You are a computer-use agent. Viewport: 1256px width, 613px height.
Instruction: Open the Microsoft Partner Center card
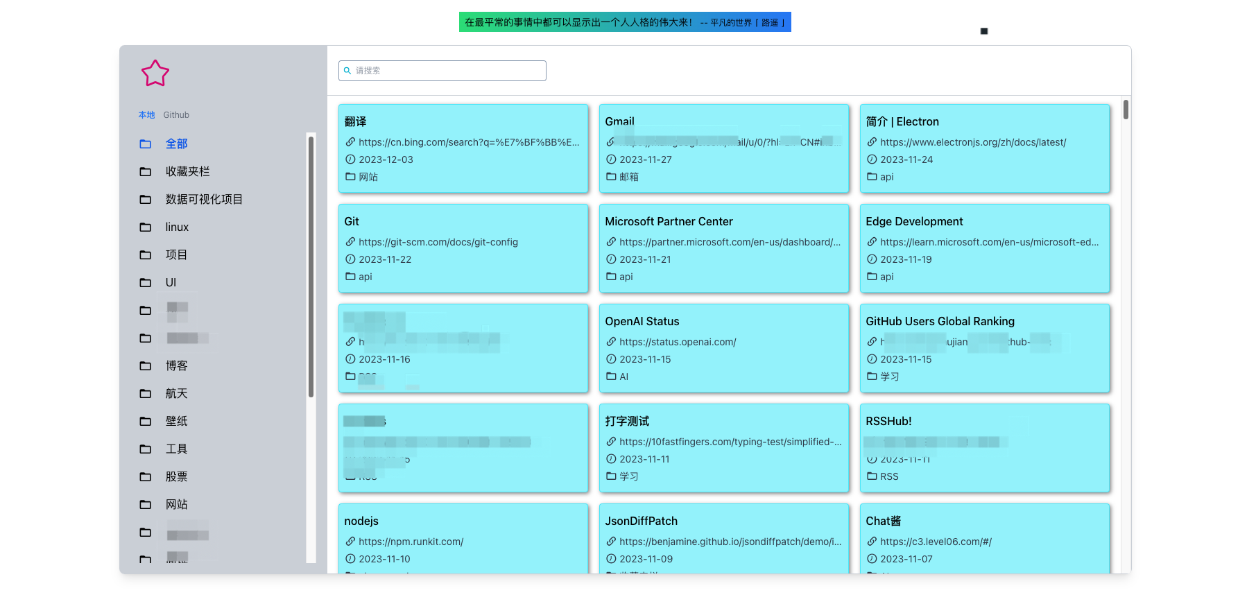click(669, 221)
